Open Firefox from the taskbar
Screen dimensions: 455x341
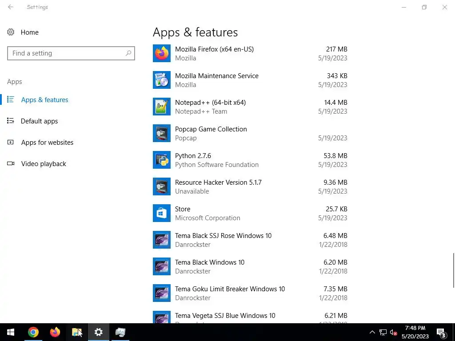coord(55,332)
